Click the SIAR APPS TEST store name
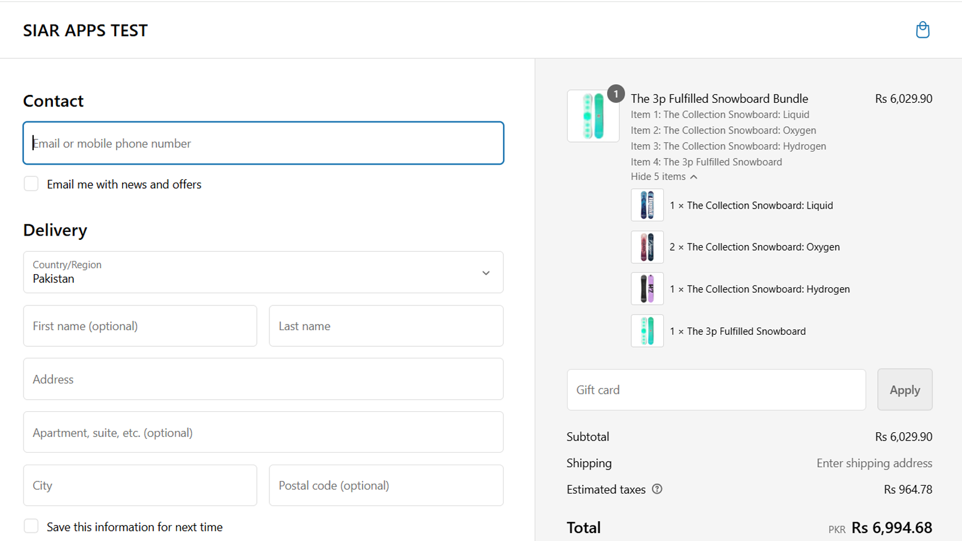Screen dimensions: 962x541 [85, 30]
